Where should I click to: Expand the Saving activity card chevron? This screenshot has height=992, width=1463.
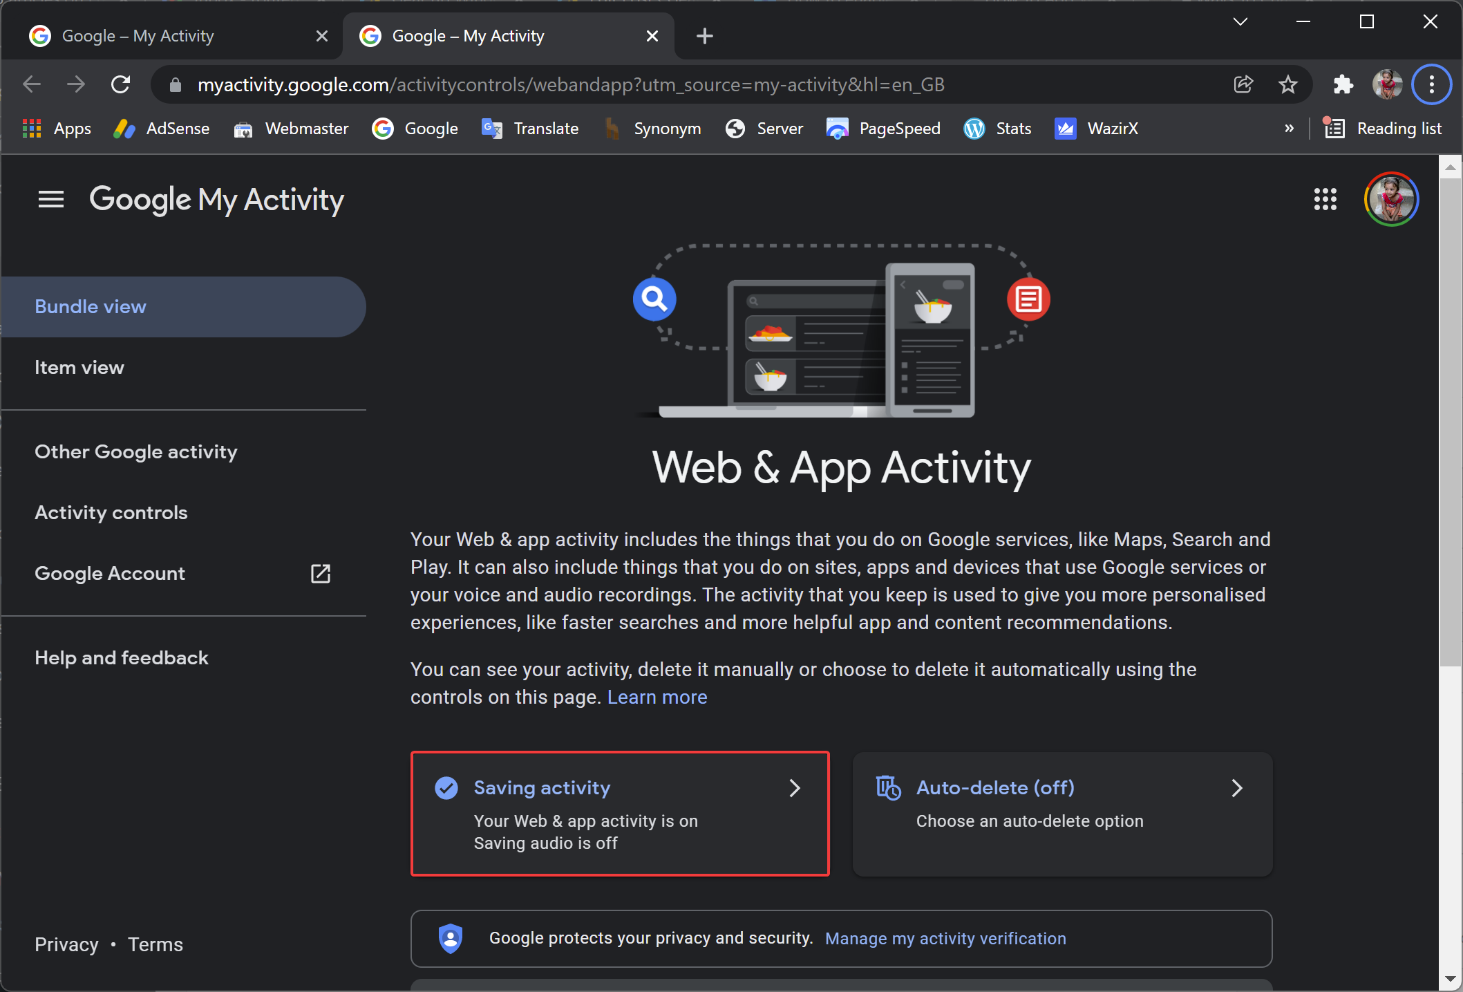[x=795, y=788]
